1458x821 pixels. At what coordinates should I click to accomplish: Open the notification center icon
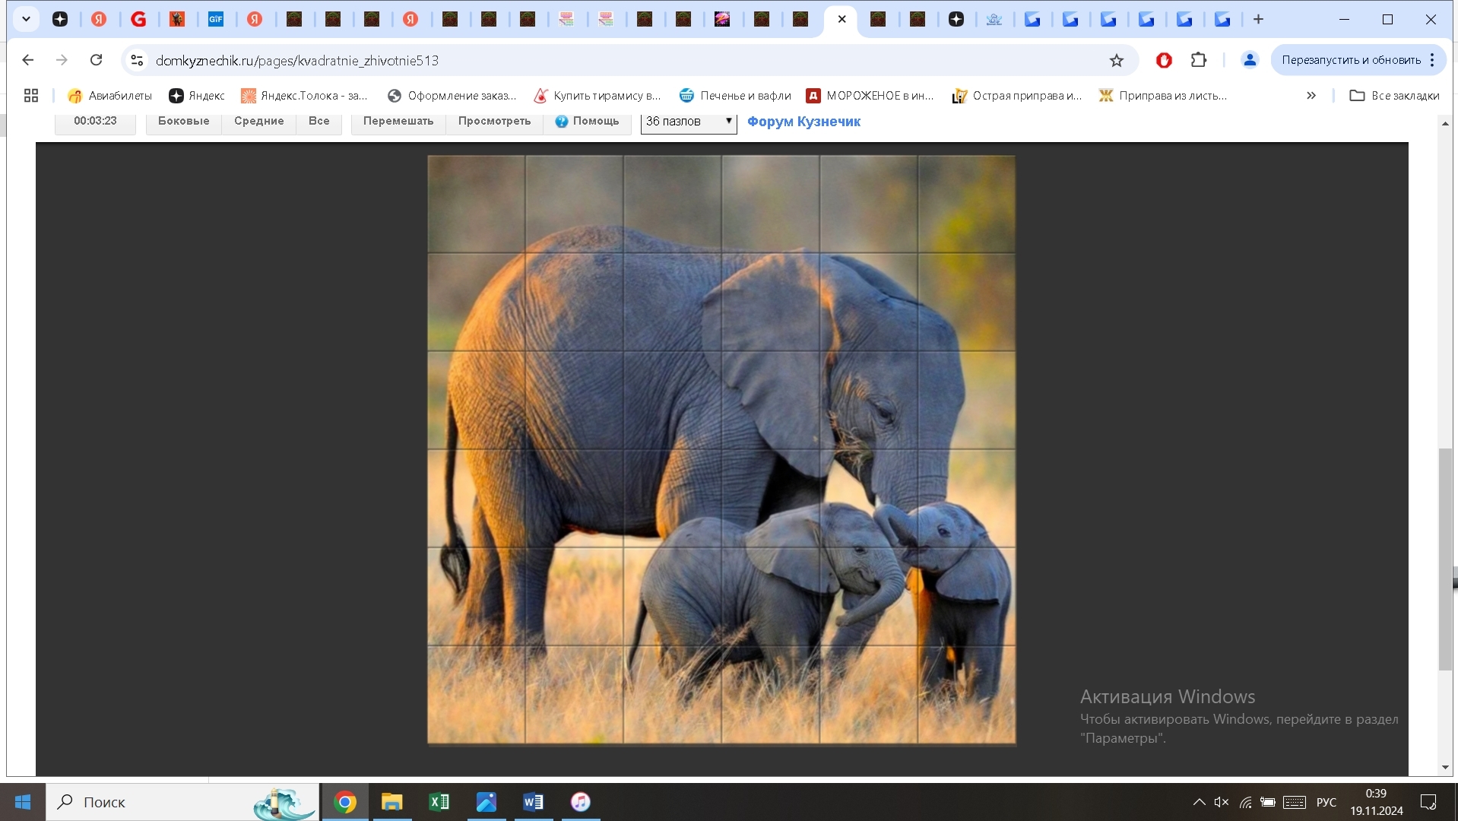click(1428, 802)
